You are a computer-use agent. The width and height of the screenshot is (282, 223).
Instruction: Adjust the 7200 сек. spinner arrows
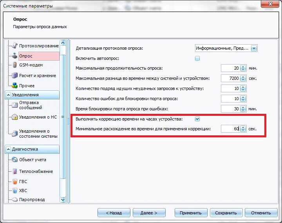(x=243, y=78)
